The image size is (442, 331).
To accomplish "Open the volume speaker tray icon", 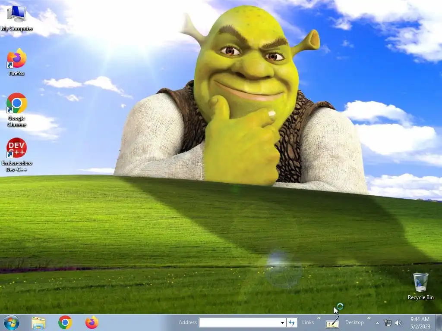I will (398, 323).
